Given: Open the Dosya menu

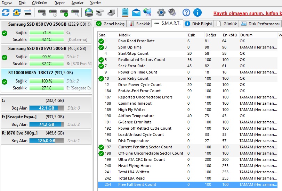Looking at the screenshot, I should 7,3.
